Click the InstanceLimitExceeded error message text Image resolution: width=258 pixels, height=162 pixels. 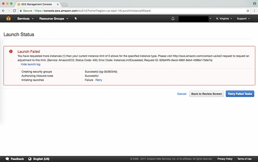tap(134, 58)
